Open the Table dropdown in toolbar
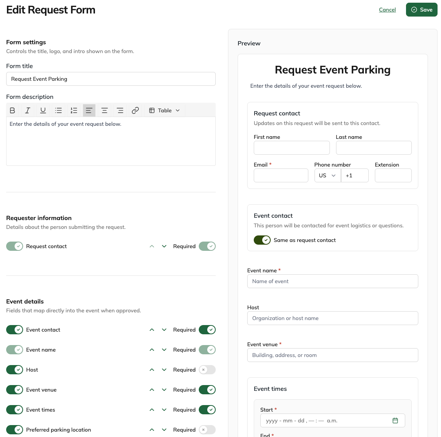This screenshot has width=441, height=437. pos(165,110)
